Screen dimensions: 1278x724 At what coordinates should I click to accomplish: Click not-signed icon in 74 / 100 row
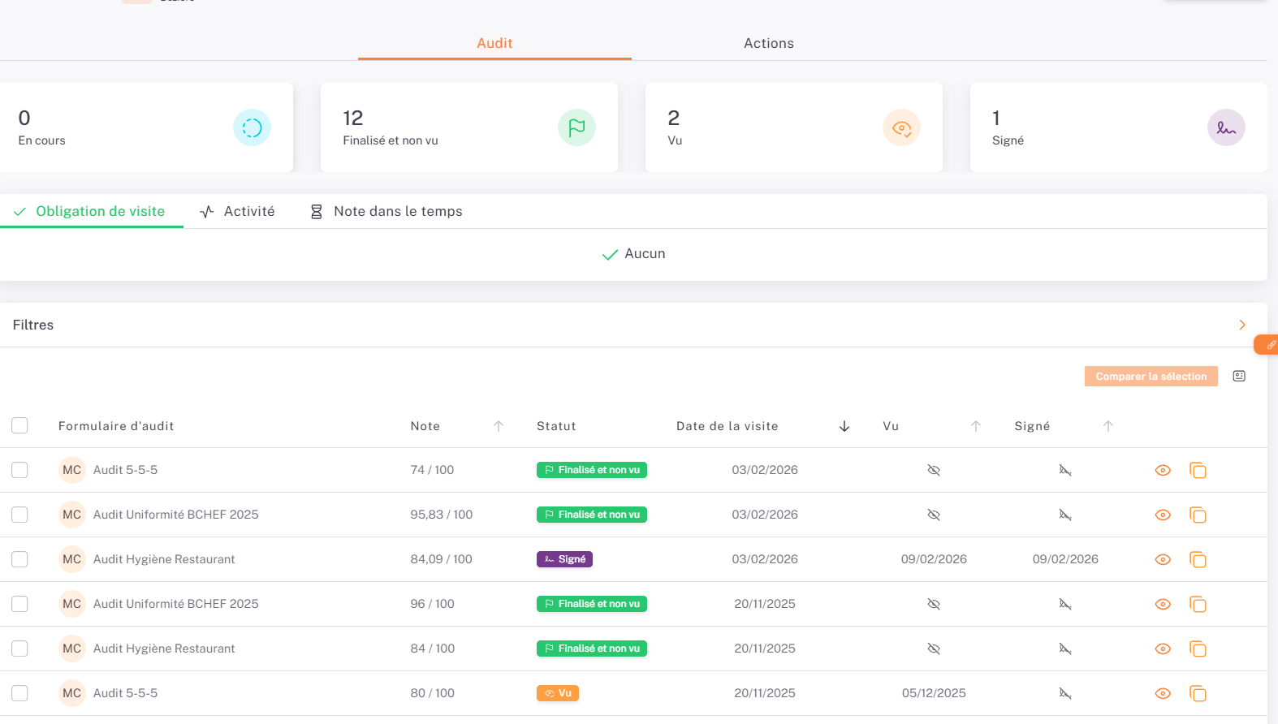pos(1065,471)
